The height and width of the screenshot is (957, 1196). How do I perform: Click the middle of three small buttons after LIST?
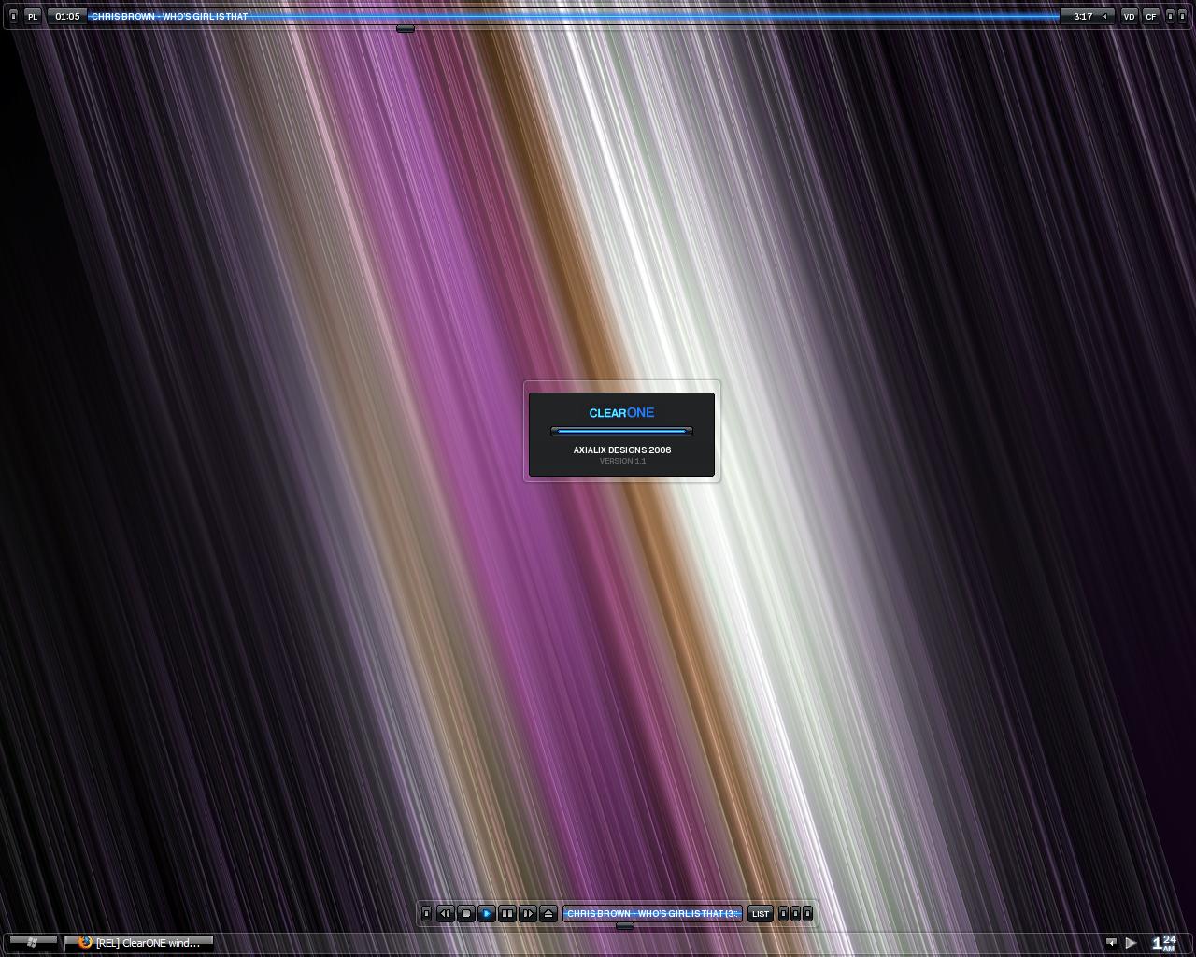(795, 914)
